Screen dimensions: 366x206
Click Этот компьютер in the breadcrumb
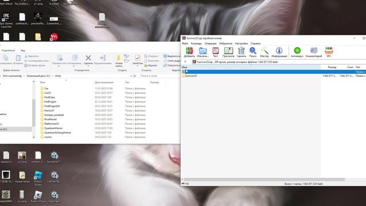pos(12,76)
